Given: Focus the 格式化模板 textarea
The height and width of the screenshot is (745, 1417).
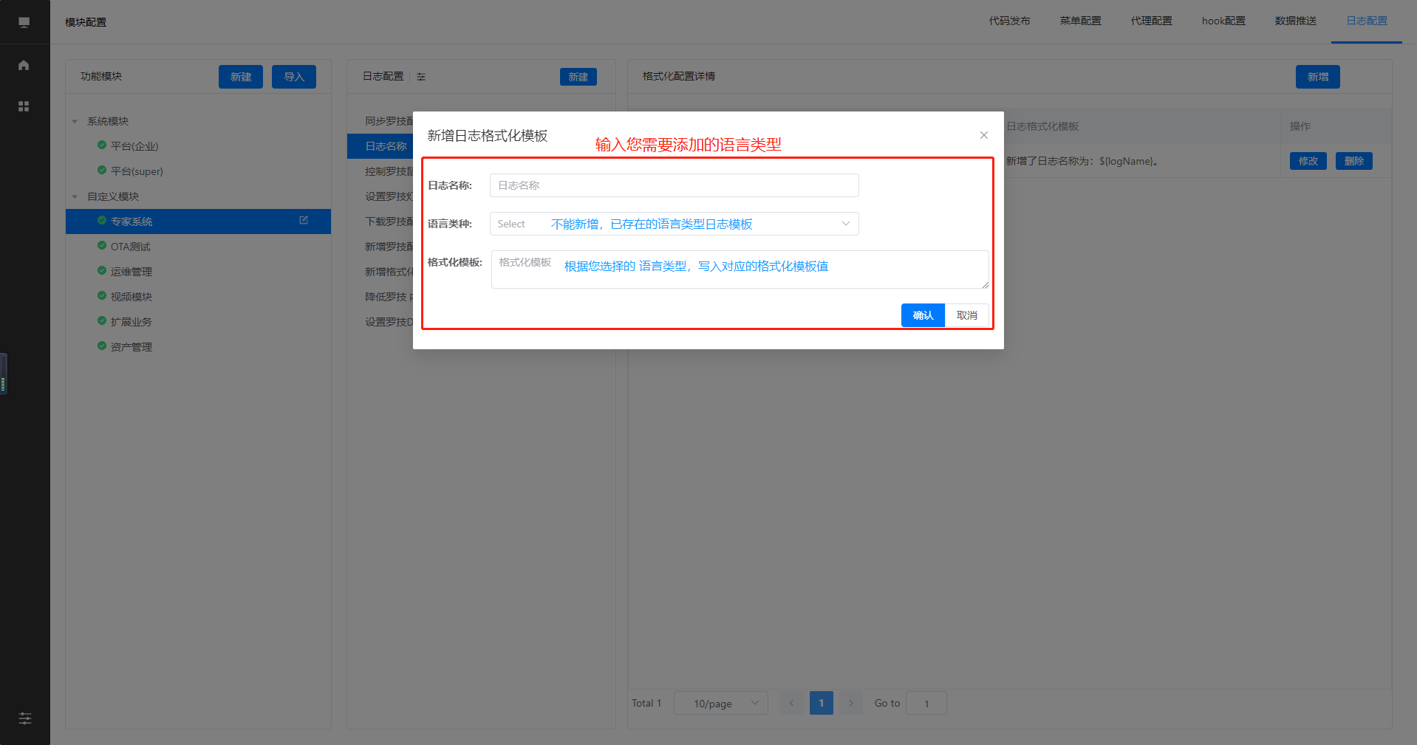Looking at the screenshot, I should coord(740,269).
